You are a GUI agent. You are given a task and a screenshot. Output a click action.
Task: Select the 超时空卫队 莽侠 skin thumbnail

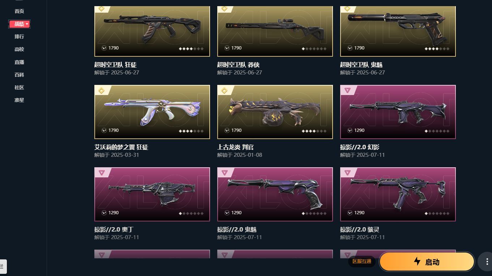275,31
